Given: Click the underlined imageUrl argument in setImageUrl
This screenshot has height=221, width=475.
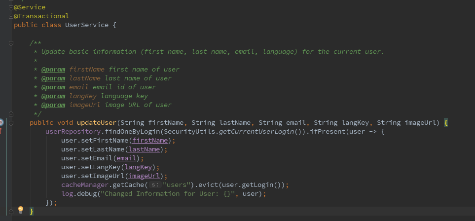Looking at the screenshot, I should pos(144,176).
